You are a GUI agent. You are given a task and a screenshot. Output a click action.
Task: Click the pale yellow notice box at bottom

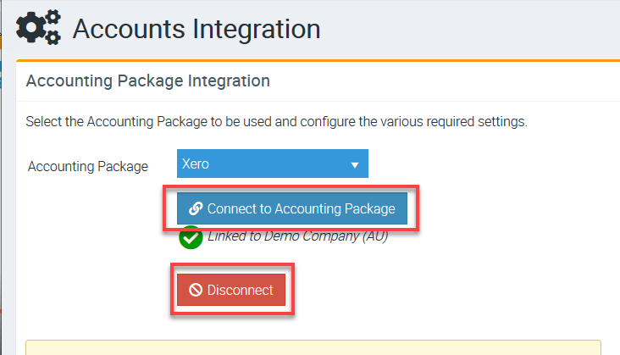[313, 347]
